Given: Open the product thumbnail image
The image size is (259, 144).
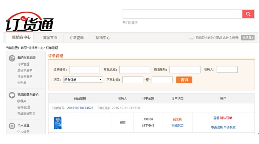Looking at the screenshot, I should point(57,123).
